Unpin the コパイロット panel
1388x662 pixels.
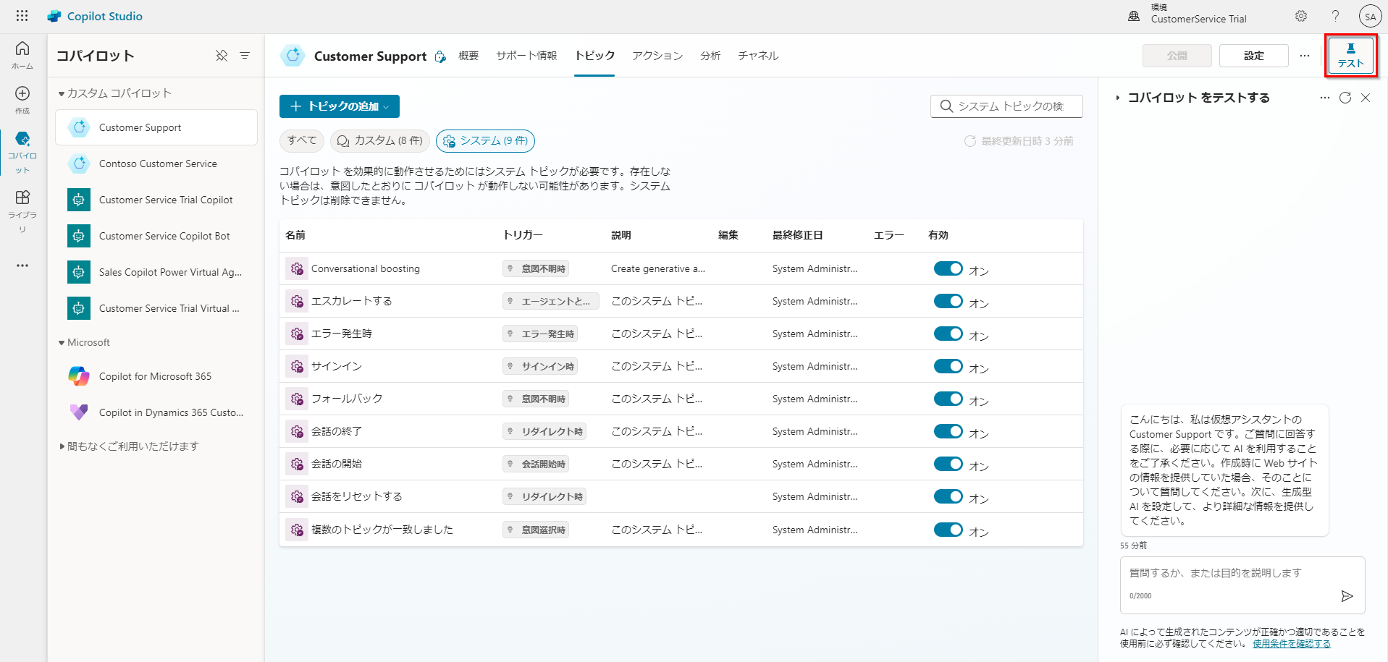point(222,55)
